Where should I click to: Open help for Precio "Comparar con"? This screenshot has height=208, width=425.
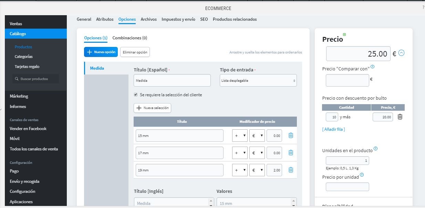373,67
